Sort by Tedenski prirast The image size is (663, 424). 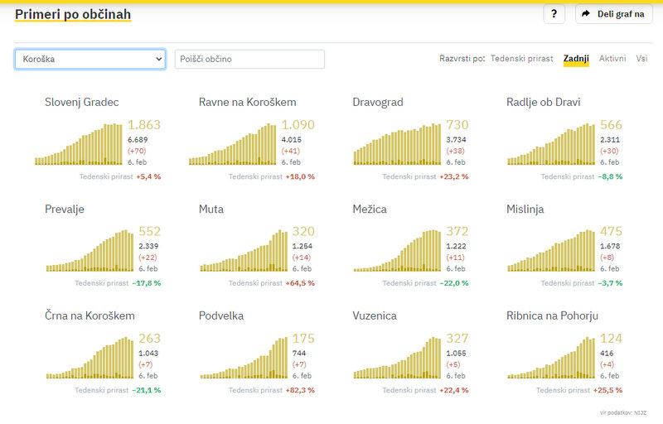point(522,59)
